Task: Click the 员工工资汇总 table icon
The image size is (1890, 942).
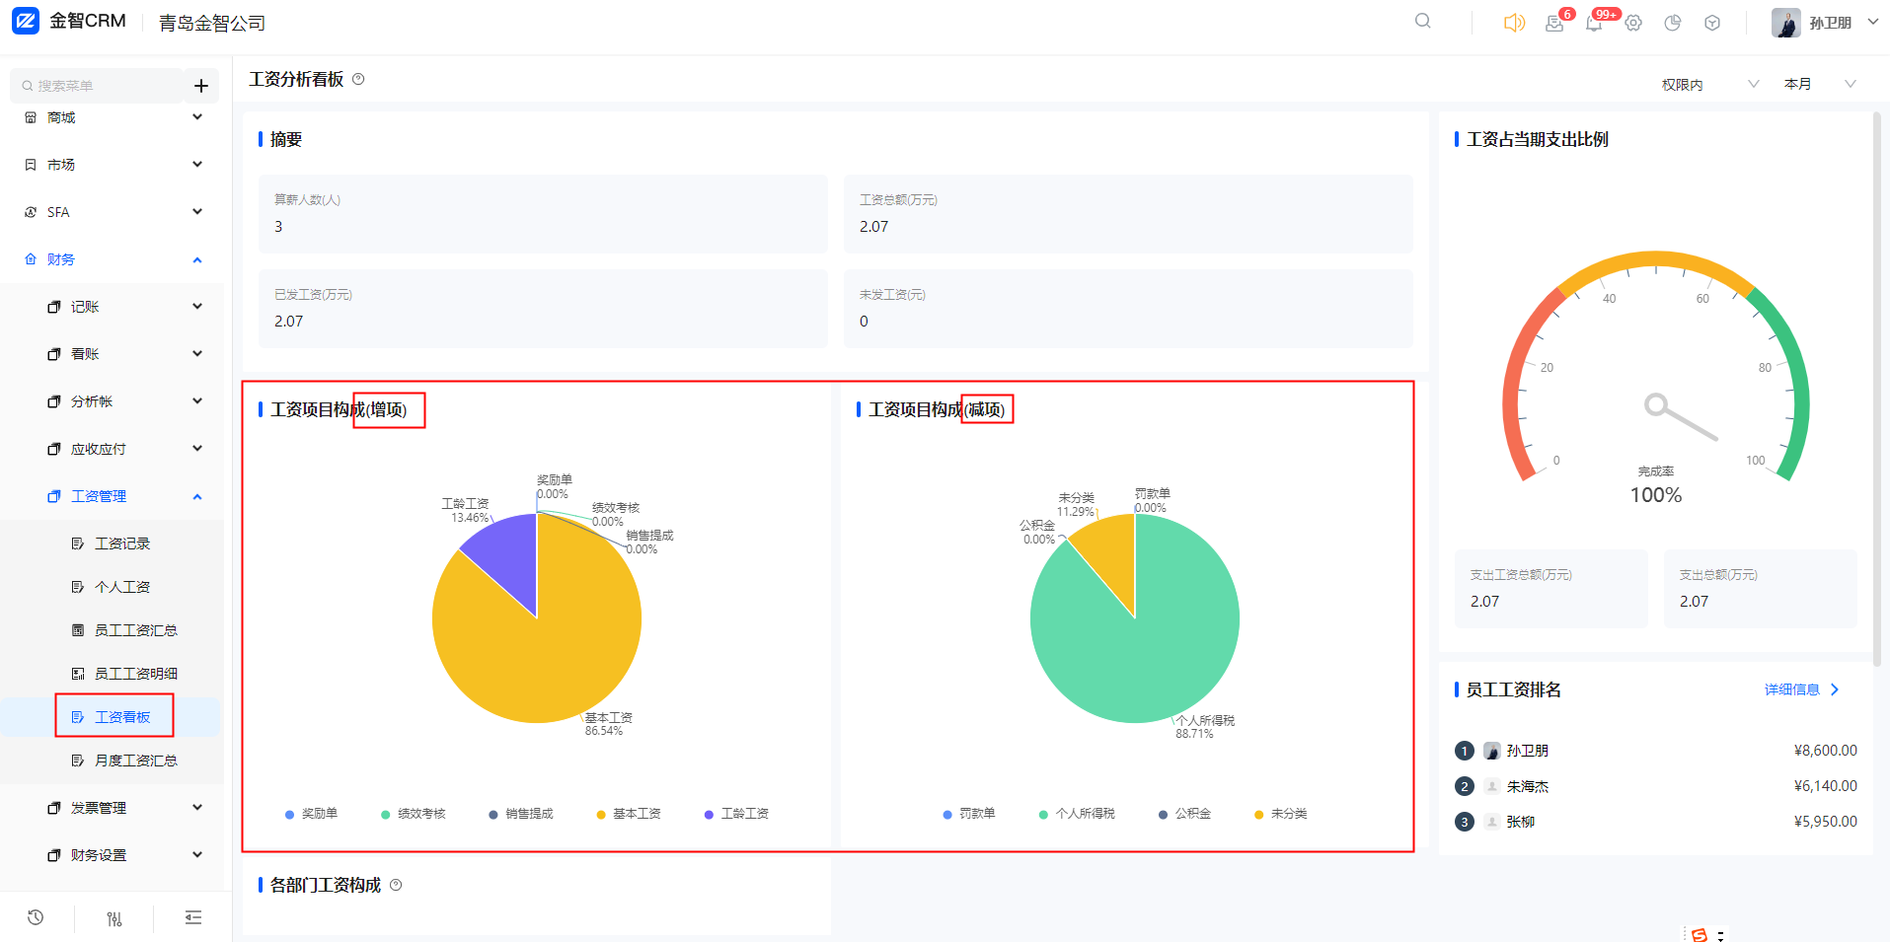Action: [78, 630]
